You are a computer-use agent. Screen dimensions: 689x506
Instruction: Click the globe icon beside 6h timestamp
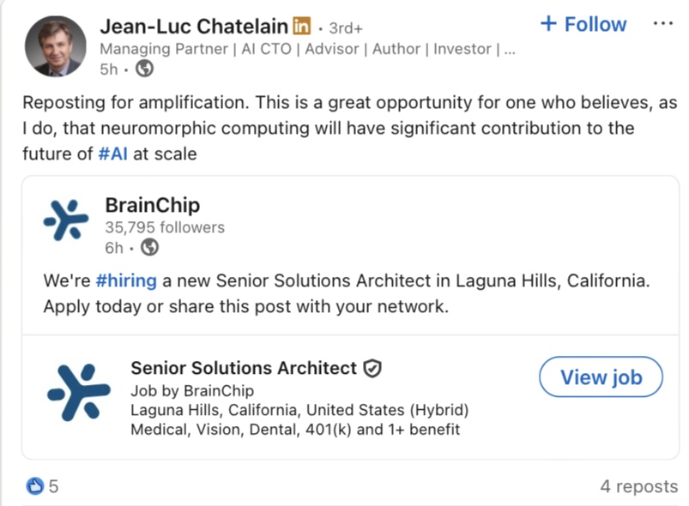pos(150,248)
